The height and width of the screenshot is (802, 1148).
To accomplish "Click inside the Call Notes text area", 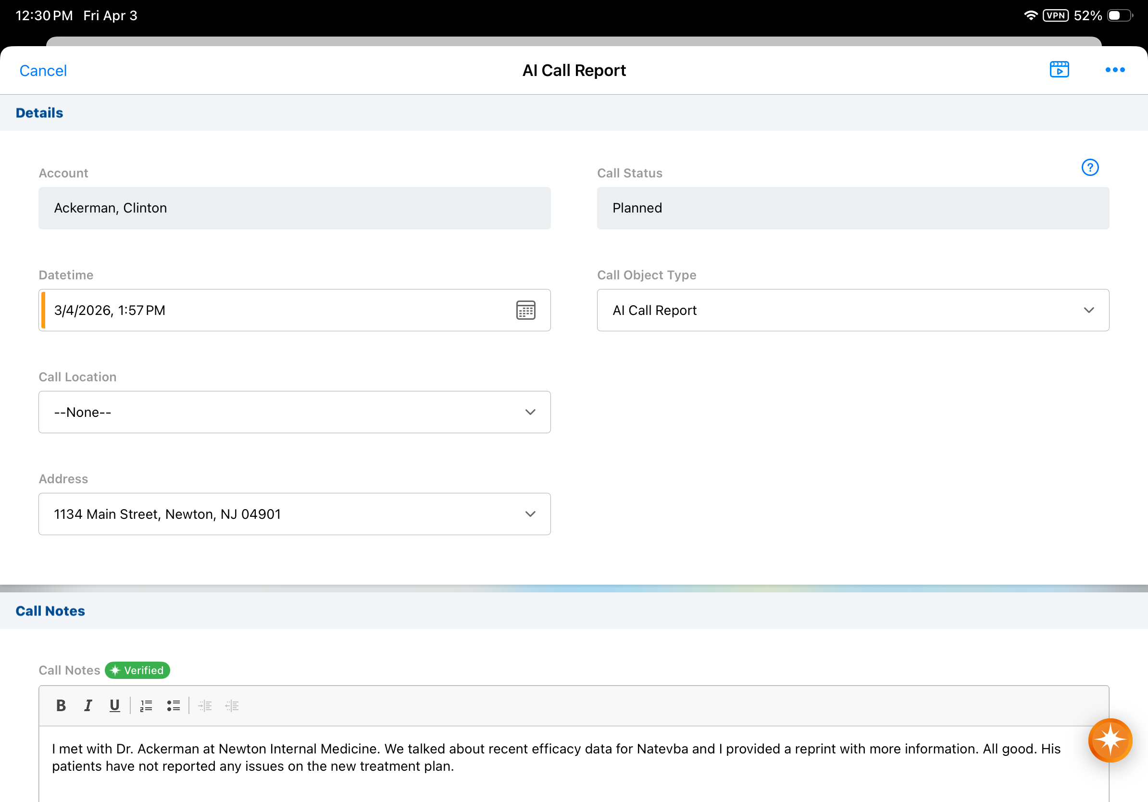I will 550,770.
